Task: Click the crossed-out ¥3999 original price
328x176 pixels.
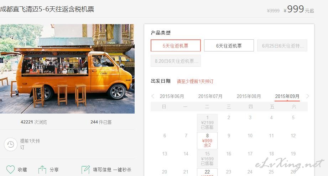Action: [273, 11]
